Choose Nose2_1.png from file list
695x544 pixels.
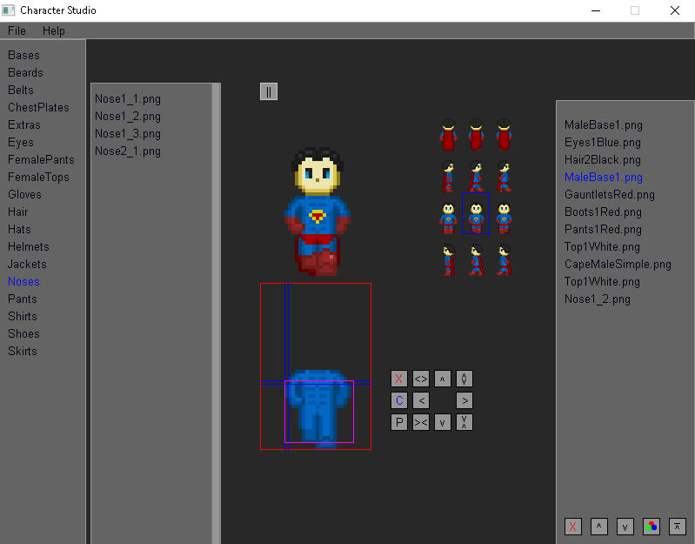128,151
